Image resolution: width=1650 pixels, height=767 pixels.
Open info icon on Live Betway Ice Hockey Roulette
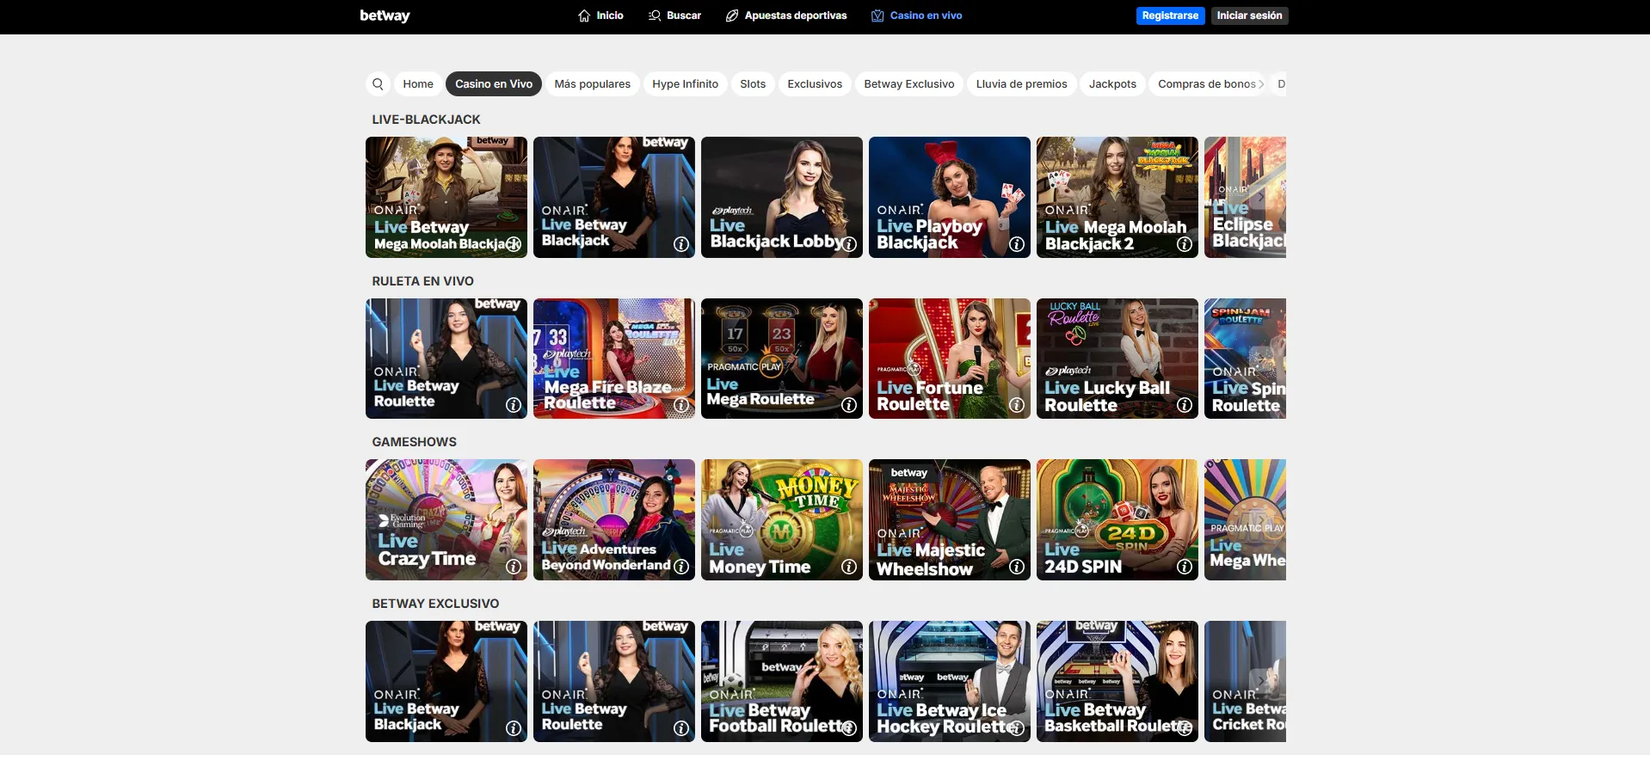point(1017,728)
